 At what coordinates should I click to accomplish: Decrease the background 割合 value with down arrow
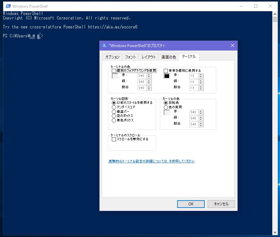click(201, 89)
